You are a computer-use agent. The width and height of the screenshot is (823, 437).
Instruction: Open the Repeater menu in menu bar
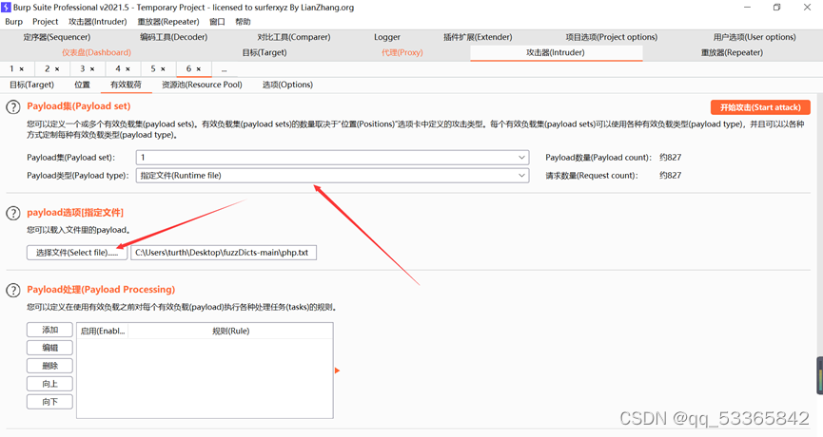tap(168, 22)
